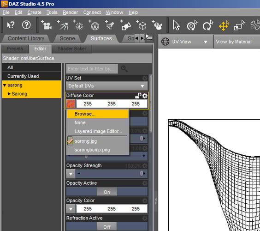Select sarongbump.png from image list
260x231 pixels.
(98, 150)
